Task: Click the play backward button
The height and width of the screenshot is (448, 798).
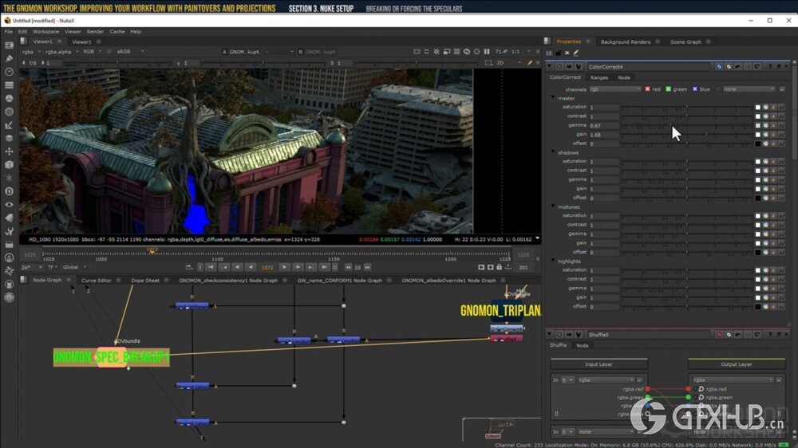Action: point(251,267)
